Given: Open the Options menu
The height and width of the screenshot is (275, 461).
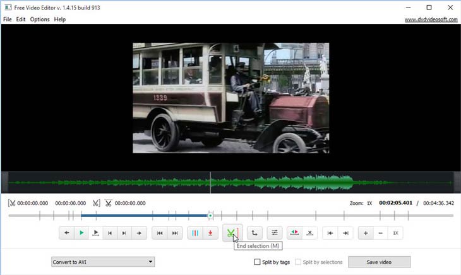Looking at the screenshot, I should pos(40,20).
